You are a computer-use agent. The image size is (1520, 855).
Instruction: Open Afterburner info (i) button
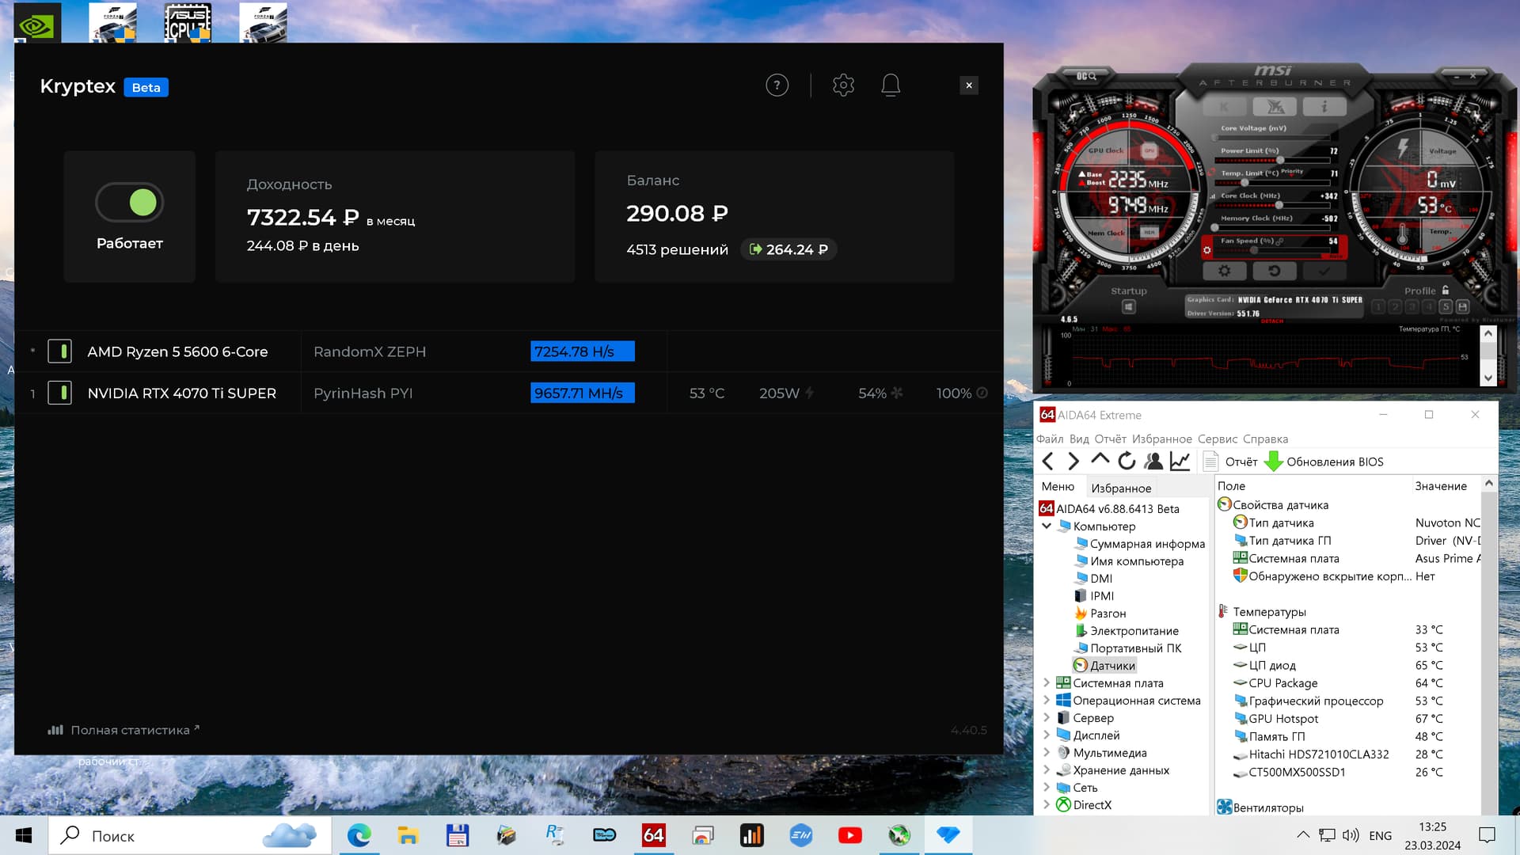coord(1324,107)
